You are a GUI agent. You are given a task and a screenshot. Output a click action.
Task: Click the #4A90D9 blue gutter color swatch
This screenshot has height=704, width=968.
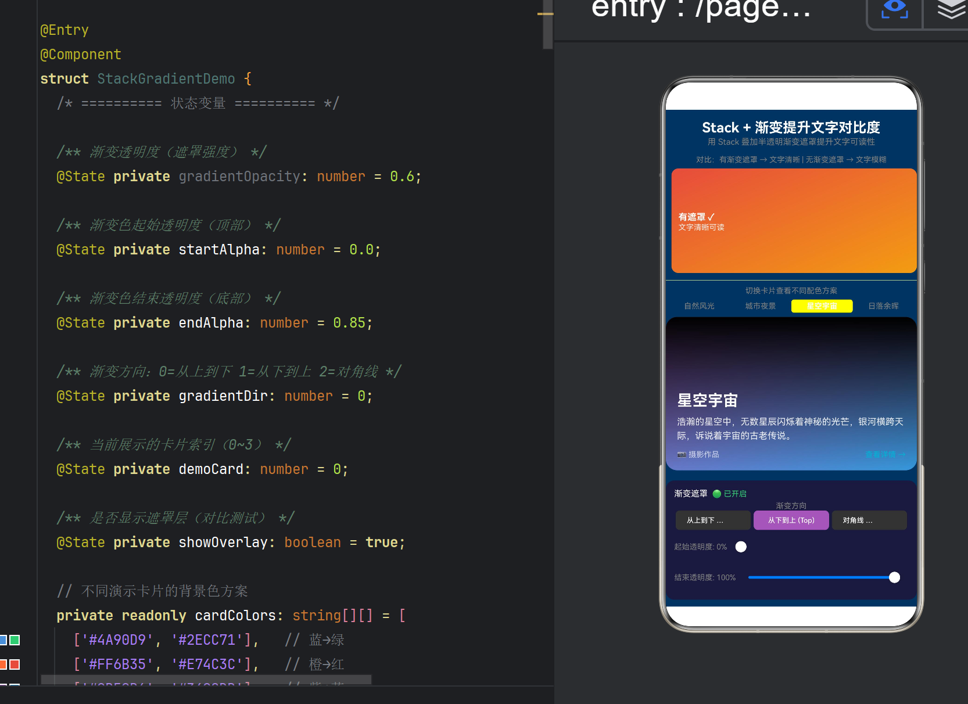coord(3,640)
